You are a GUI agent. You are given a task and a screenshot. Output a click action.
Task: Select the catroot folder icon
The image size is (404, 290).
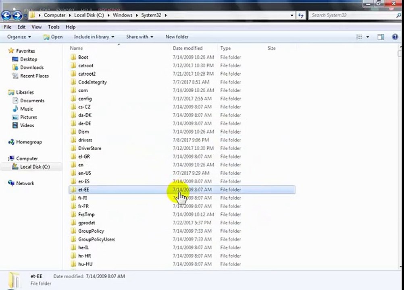point(73,65)
